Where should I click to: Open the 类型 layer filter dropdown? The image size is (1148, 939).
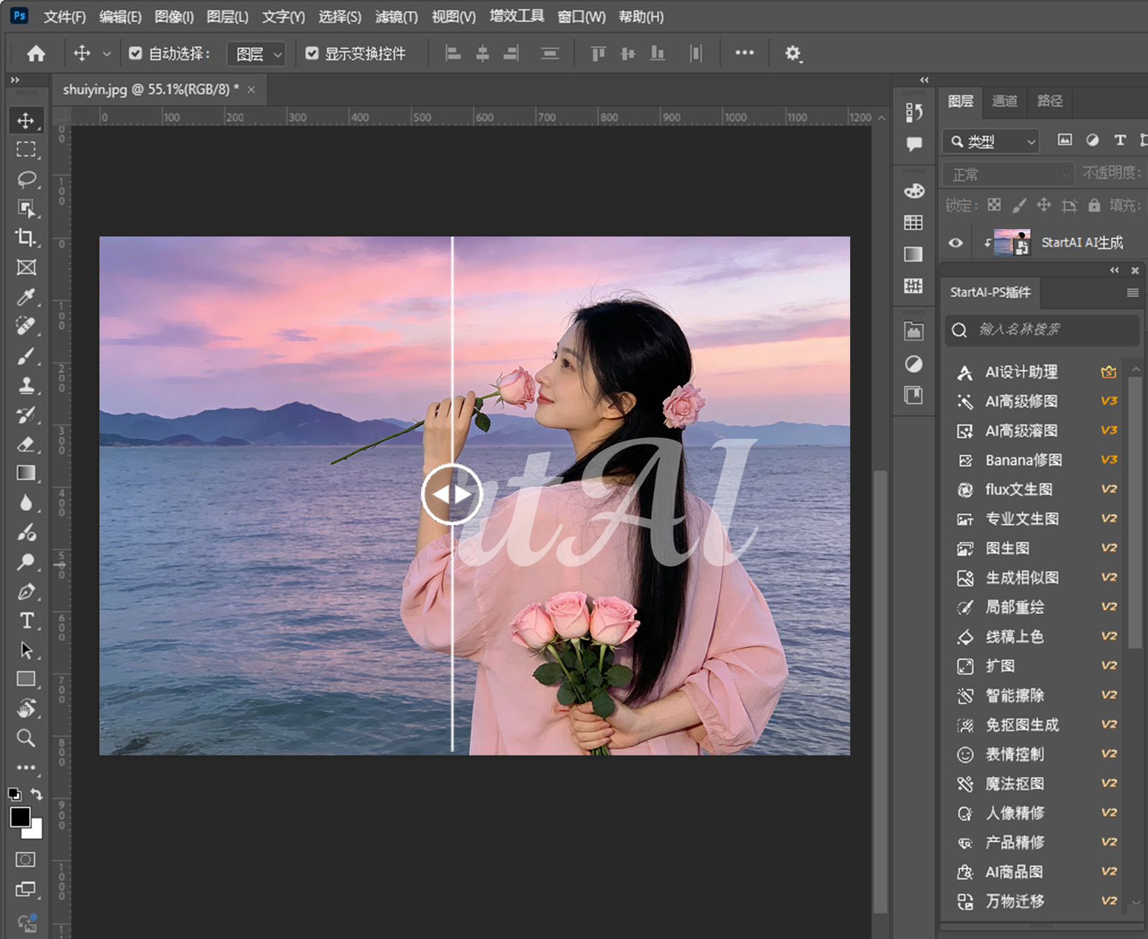[992, 142]
